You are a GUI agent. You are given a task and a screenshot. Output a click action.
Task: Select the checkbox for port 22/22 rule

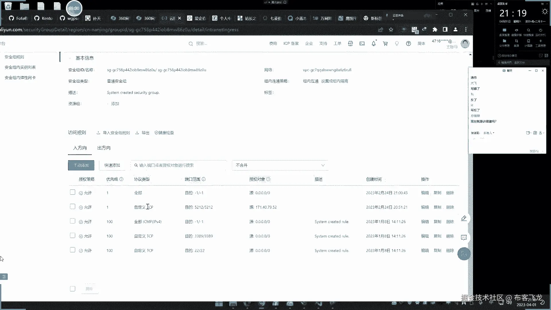(x=73, y=250)
